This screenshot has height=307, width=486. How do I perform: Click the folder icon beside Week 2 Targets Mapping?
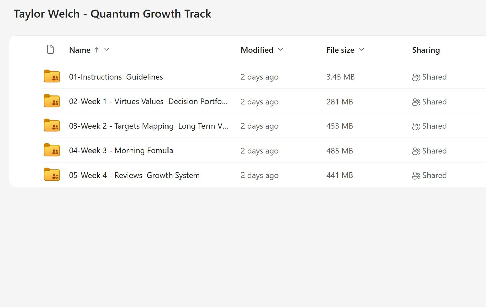pyautogui.click(x=51, y=126)
